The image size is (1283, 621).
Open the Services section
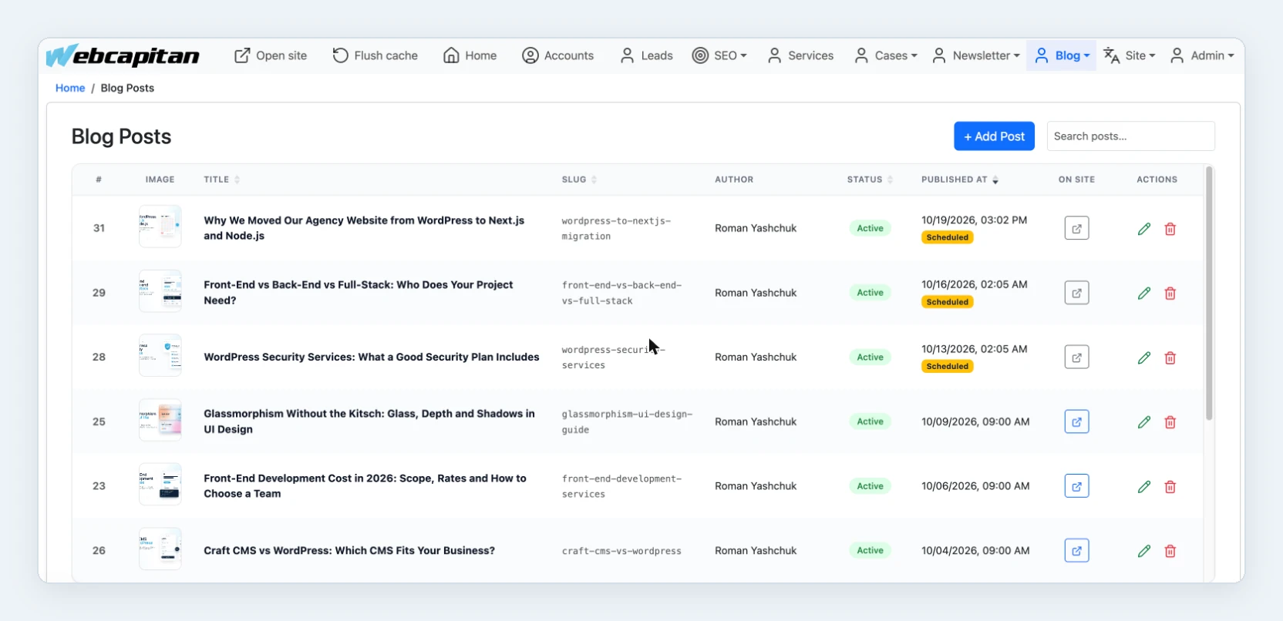[800, 55]
